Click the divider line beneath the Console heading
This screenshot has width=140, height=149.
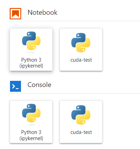click(x=74, y=93)
